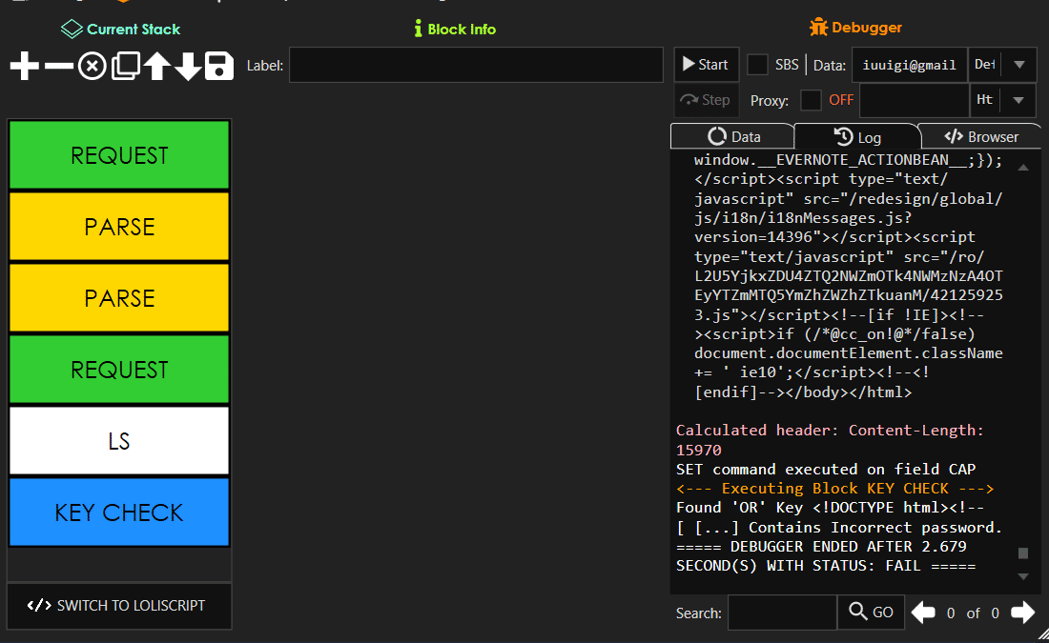Clear the stack with the X circle icon

pyautogui.click(x=91, y=65)
